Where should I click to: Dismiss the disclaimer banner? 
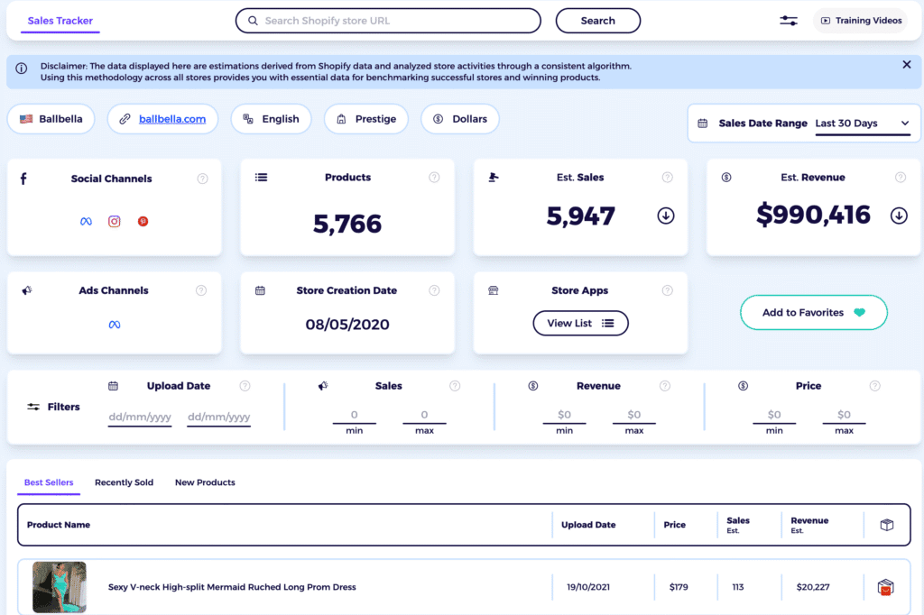[907, 64]
